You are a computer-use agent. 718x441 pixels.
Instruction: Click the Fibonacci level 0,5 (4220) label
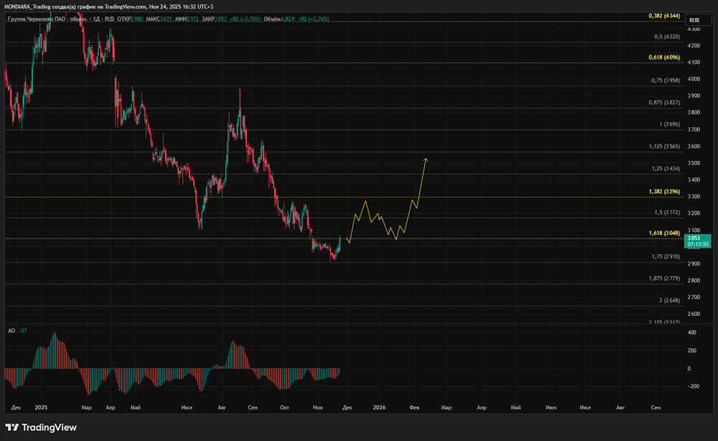pyautogui.click(x=667, y=37)
